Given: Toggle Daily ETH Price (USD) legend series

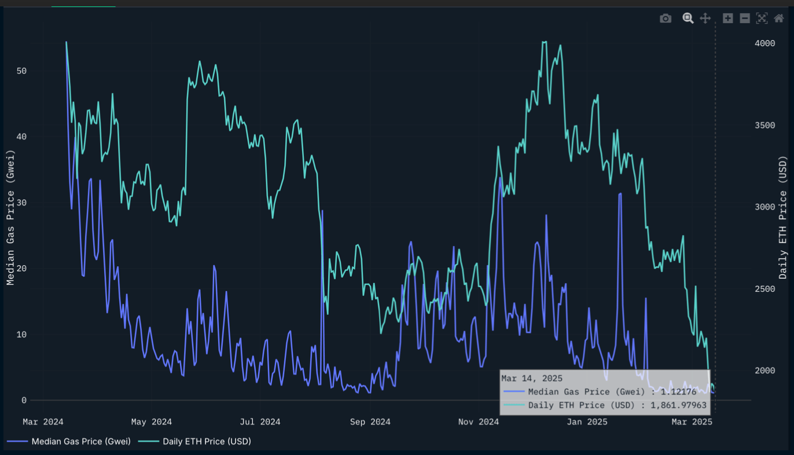Looking at the screenshot, I should pos(195,441).
